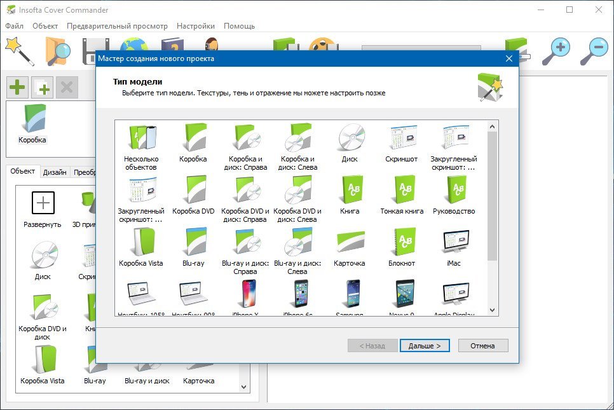
Task: Select the 'Диск' model in the wizard
Action: coord(350,144)
